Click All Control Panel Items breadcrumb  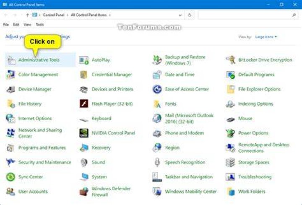[89, 15]
